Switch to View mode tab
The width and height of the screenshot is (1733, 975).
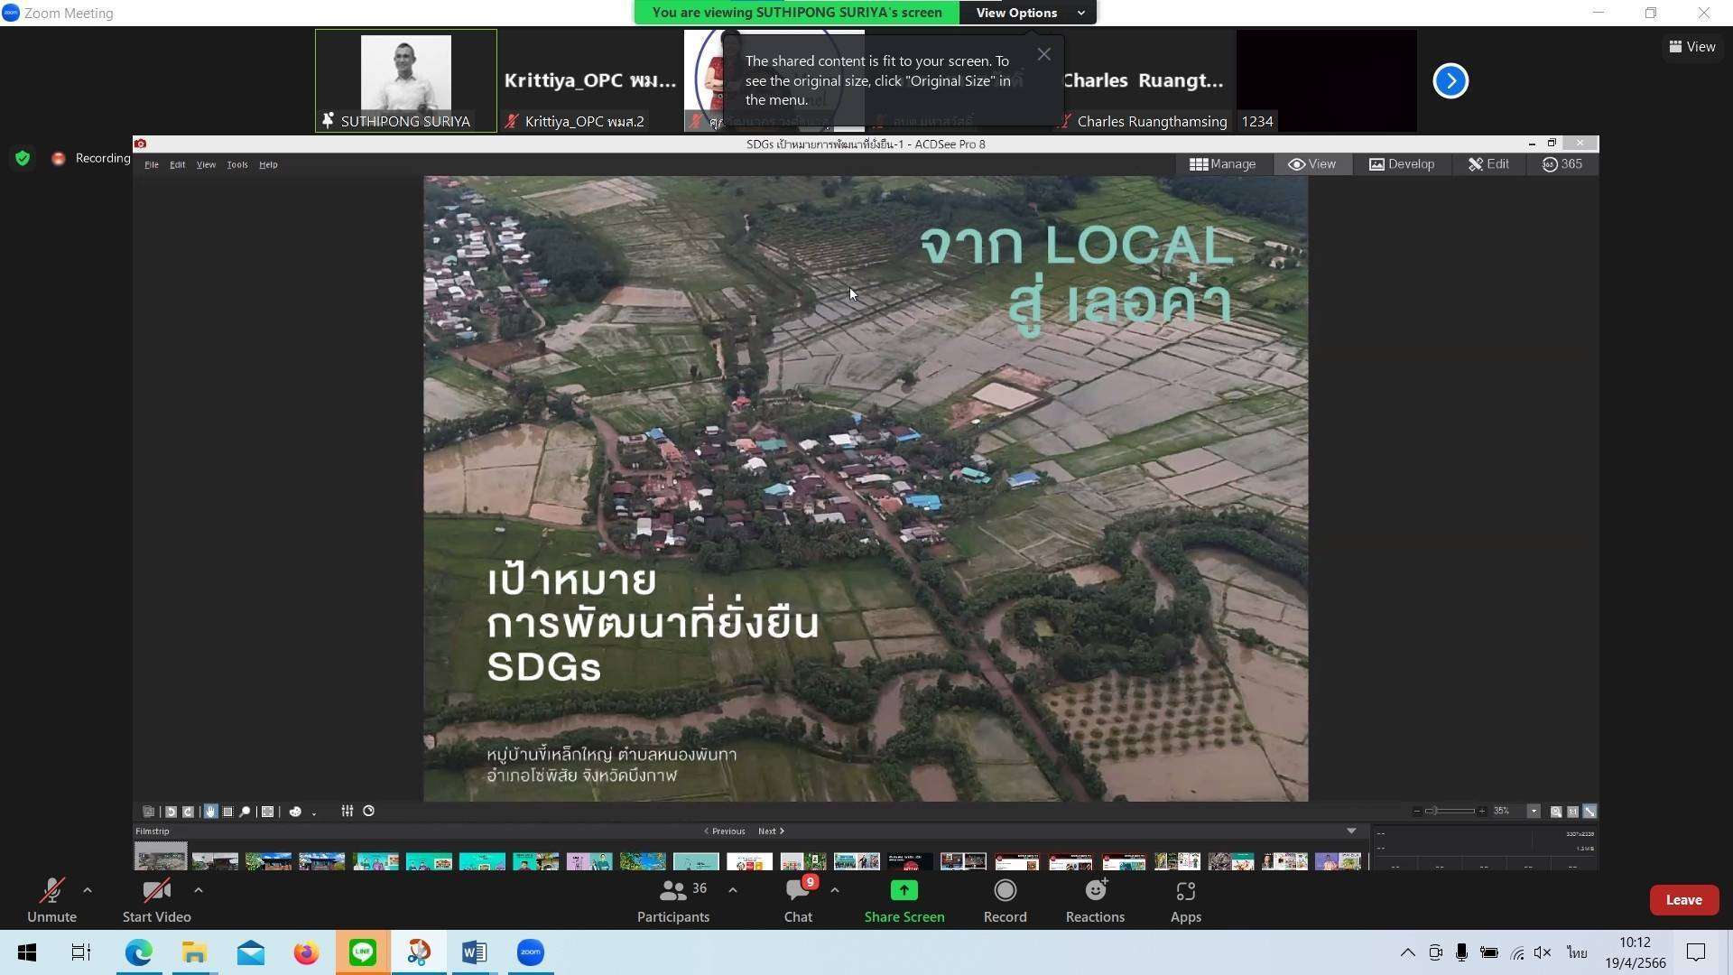click(x=1311, y=164)
